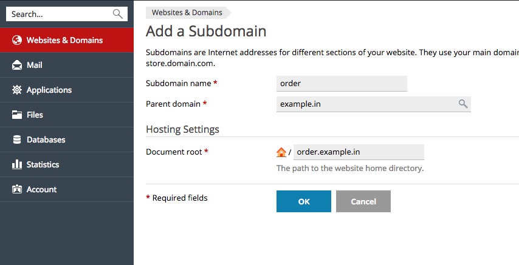Click the Mail envelope icon
Viewport: 519px width, 265px height.
pyautogui.click(x=17, y=65)
